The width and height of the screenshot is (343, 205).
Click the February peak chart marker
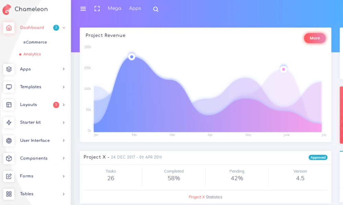132,57
